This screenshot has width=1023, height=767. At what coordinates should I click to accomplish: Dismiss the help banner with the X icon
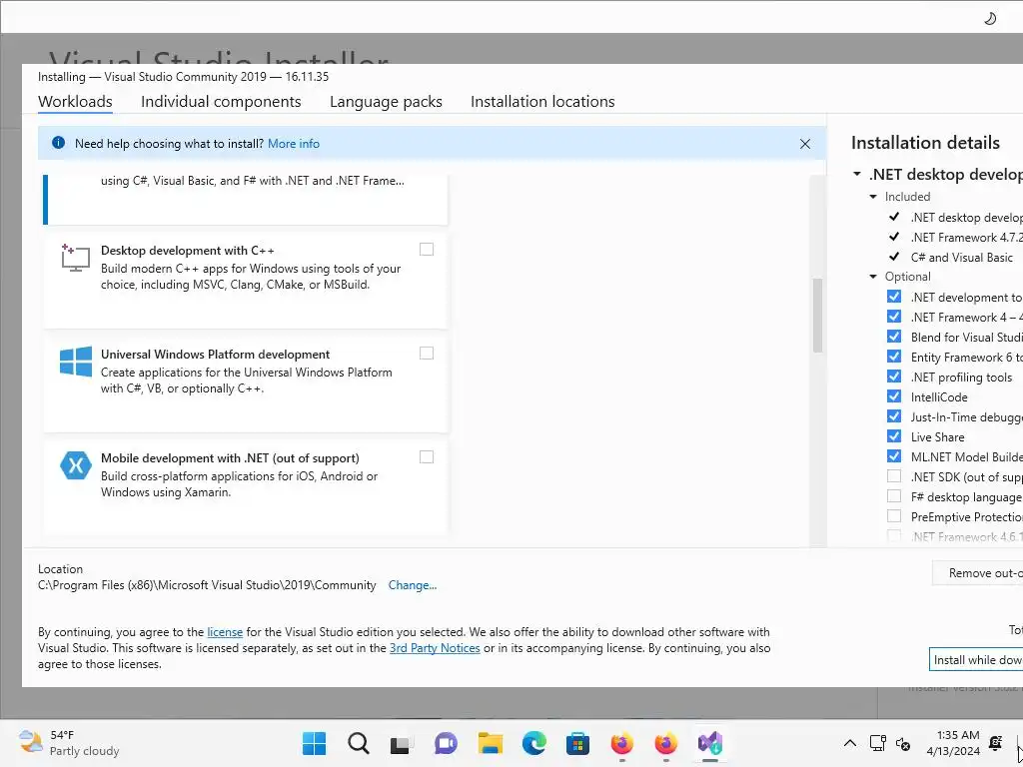[805, 144]
